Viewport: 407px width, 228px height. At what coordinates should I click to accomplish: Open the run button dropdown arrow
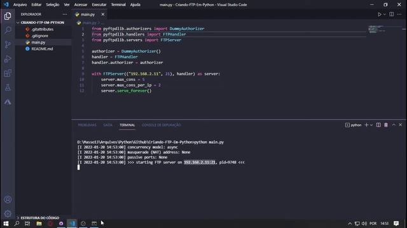pyautogui.click(x=385, y=15)
